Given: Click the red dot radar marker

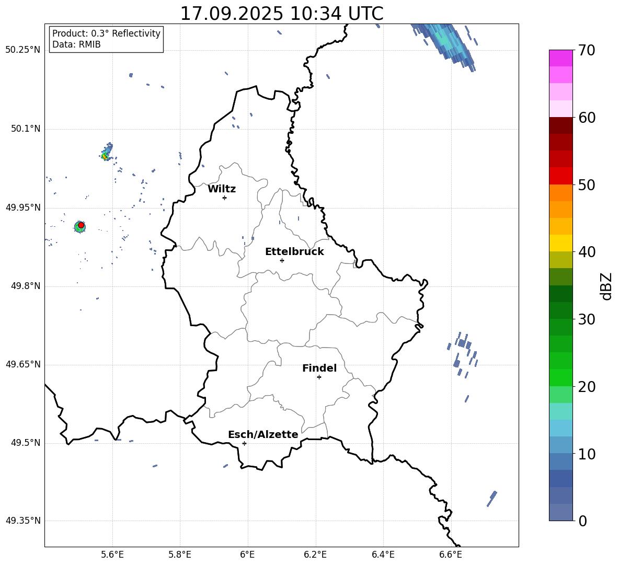Looking at the screenshot, I should tap(81, 225).
